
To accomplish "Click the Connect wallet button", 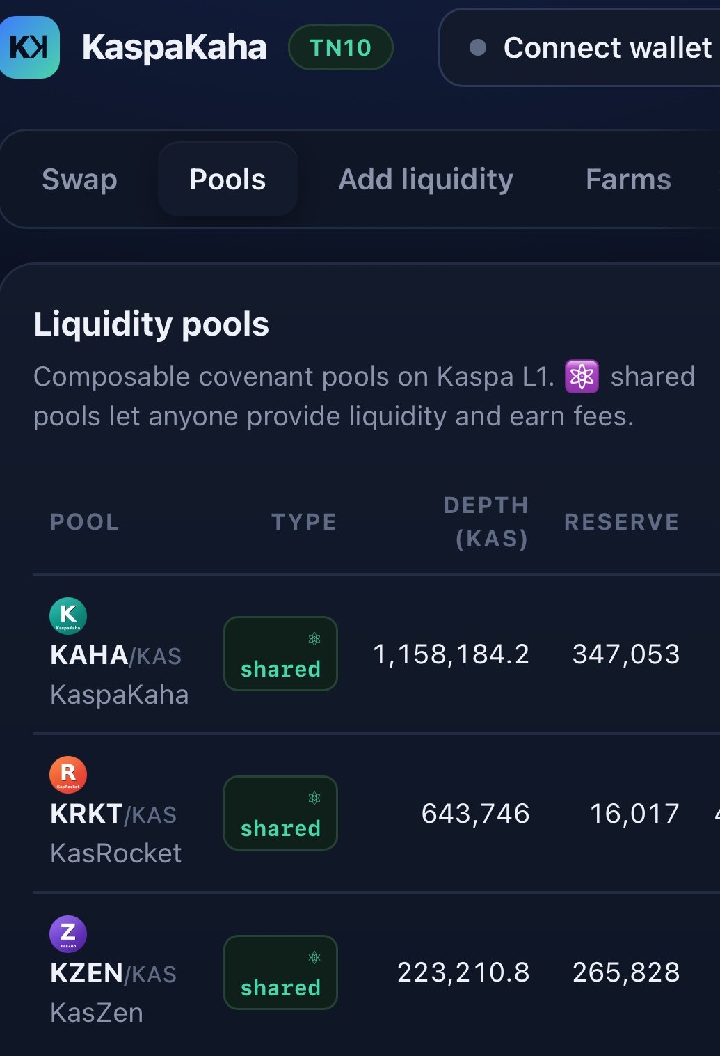I will [x=580, y=47].
